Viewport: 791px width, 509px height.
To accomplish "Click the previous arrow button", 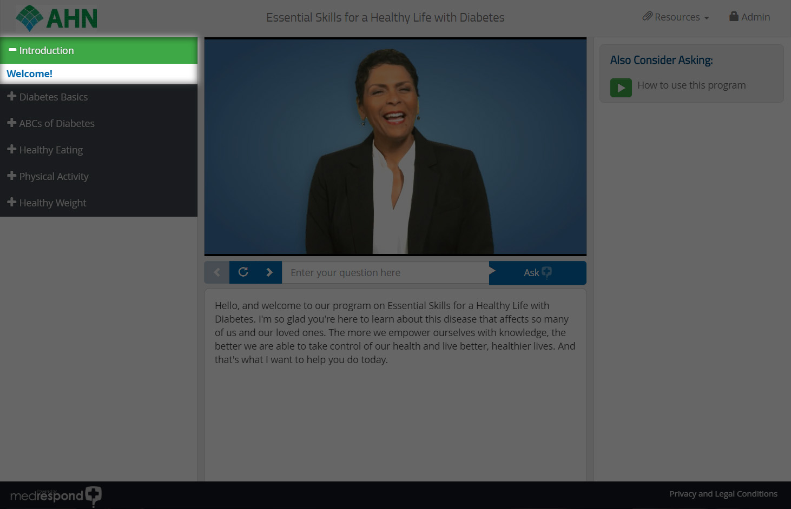I will click(x=217, y=272).
